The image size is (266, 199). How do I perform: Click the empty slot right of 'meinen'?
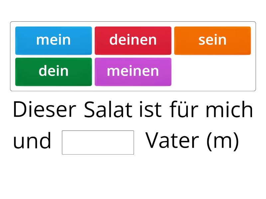pyautogui.click(x=212, y=72)
